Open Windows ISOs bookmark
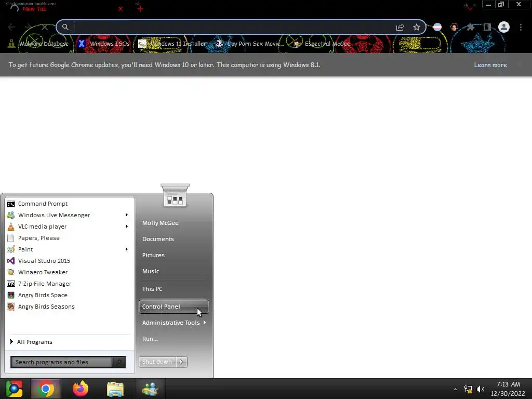The height and width of the screenshot is (399, 532). (104, 44)
